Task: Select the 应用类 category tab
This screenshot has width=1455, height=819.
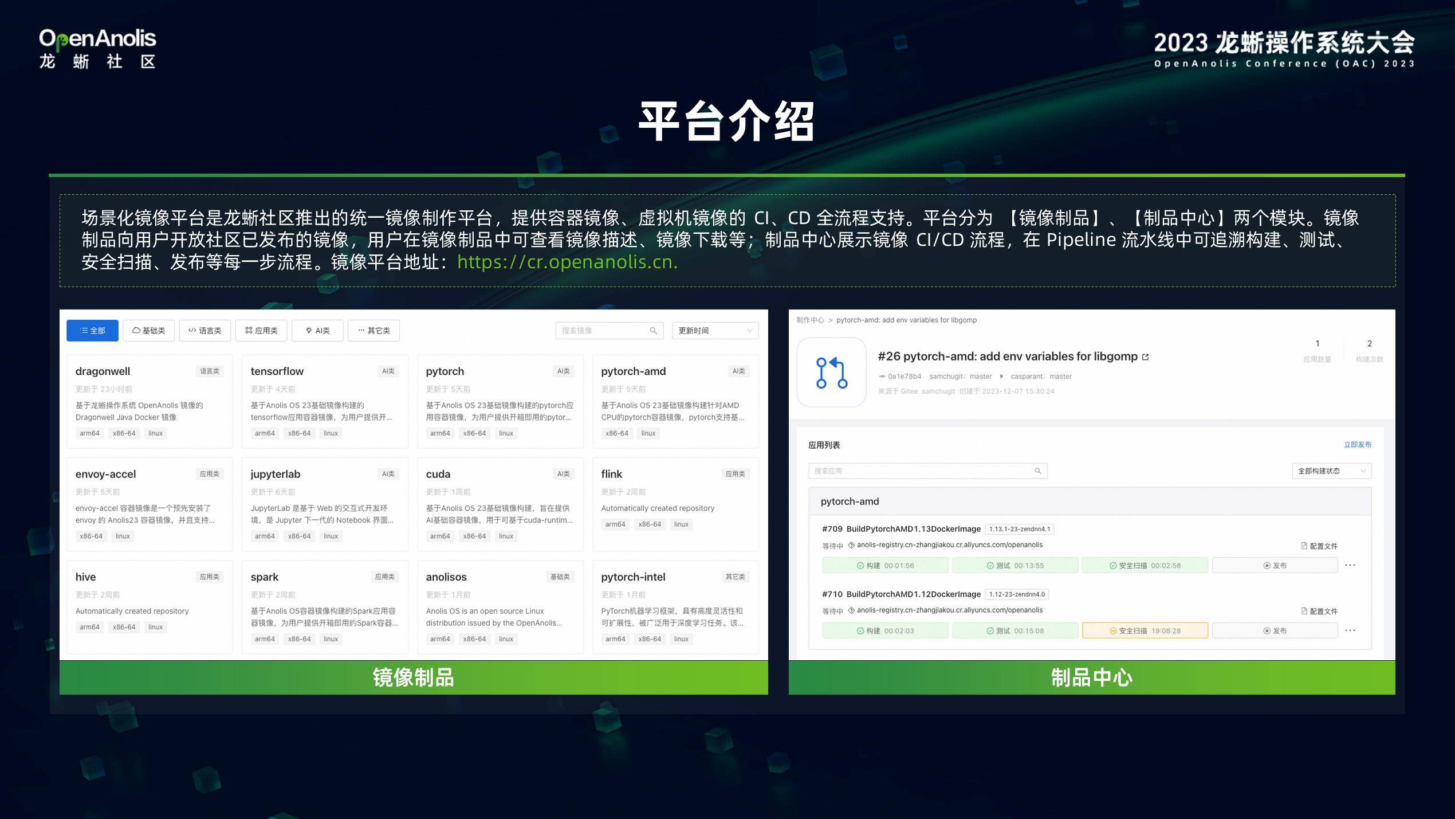Action: (261, 331)
